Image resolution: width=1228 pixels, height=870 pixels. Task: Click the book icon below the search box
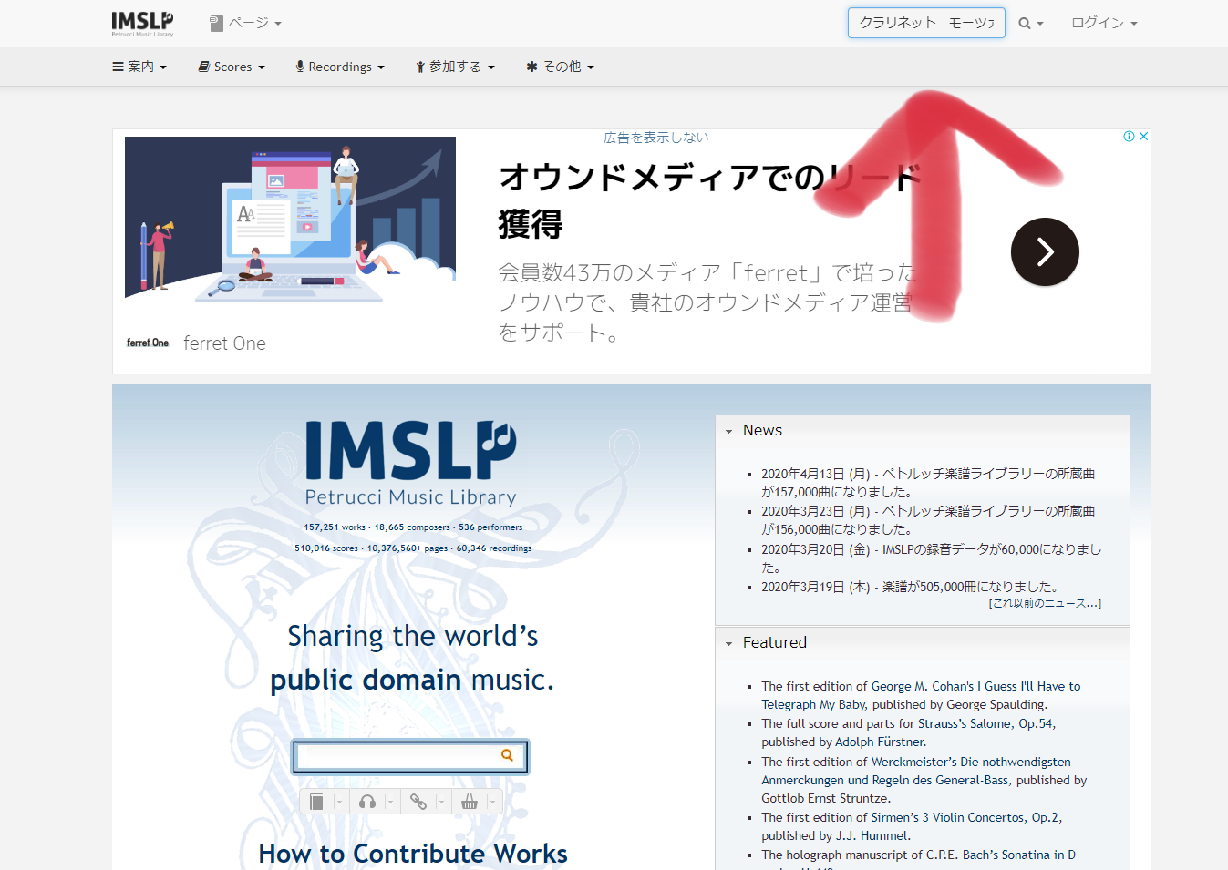click(x=316, y=802)
